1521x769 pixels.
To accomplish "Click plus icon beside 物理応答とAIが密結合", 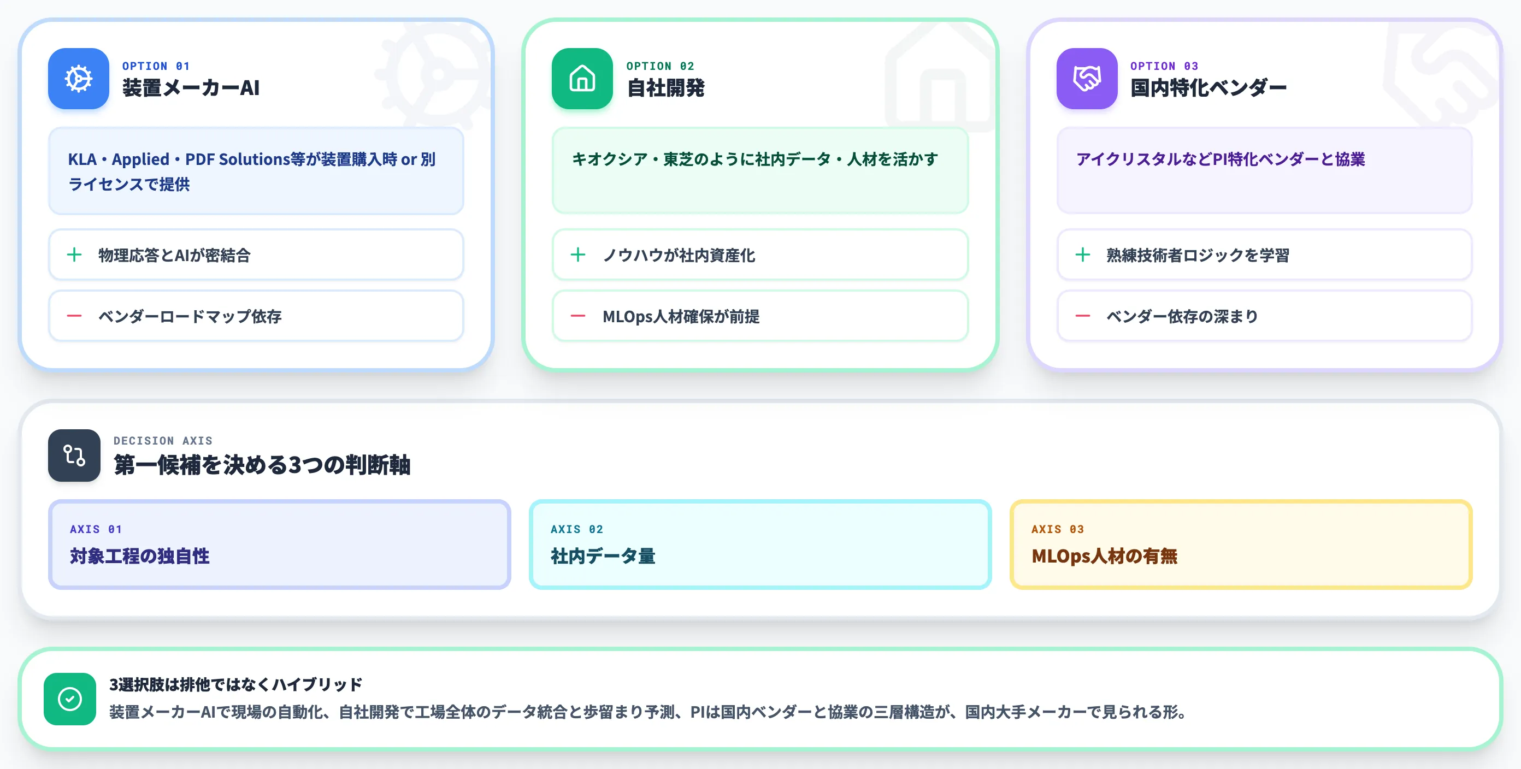I will (74, 255).
